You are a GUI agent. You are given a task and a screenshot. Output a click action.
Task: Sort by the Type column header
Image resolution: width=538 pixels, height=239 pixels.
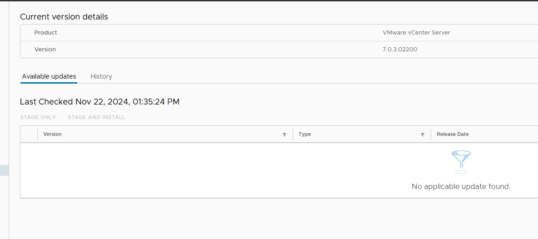[x=304, y=134]
